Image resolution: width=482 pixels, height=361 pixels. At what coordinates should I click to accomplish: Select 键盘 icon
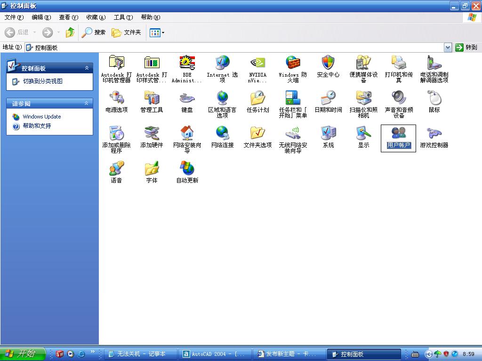pyautogui.click(x=187, y=98)
